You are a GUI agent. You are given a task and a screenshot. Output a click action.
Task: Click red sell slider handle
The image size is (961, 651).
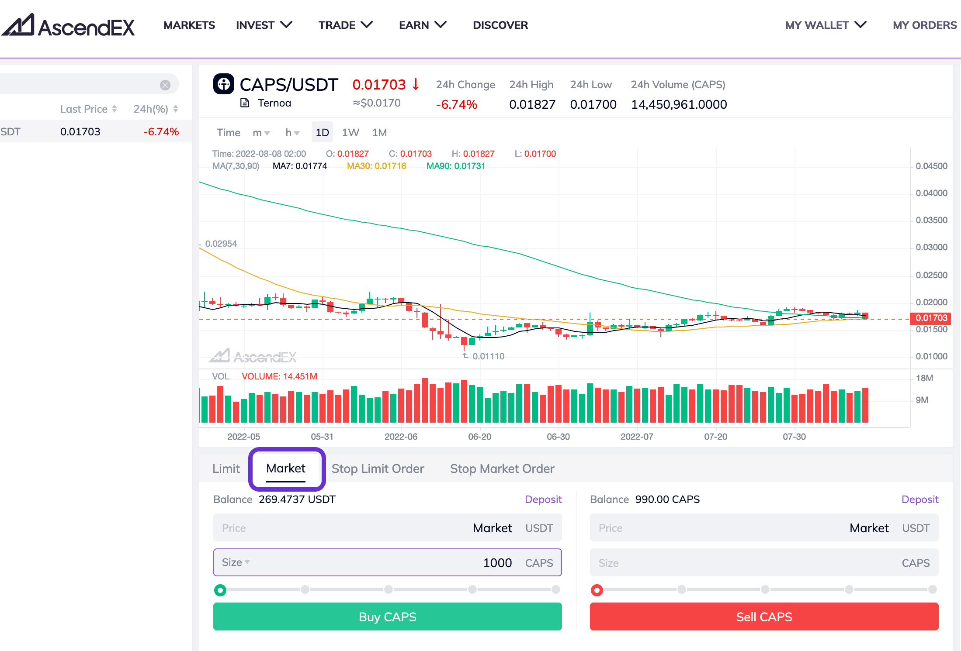(x=597, y=590)
